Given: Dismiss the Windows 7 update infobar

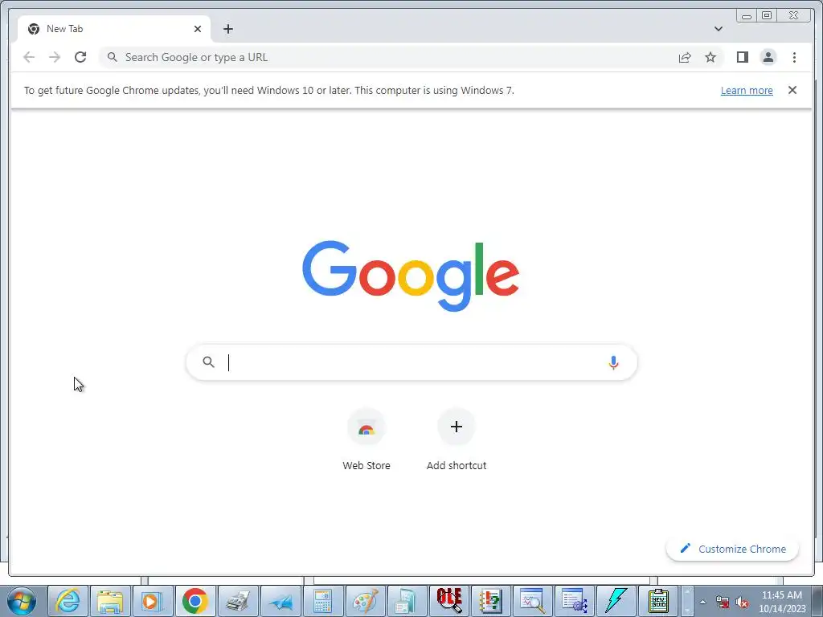Looking at the screenshot, I should 792,90.
